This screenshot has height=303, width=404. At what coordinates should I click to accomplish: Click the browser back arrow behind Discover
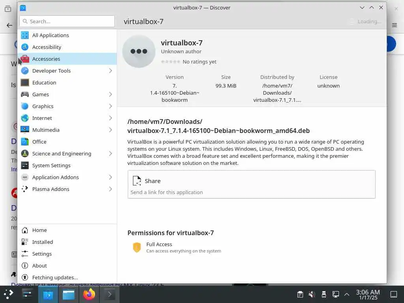(9, 25)
